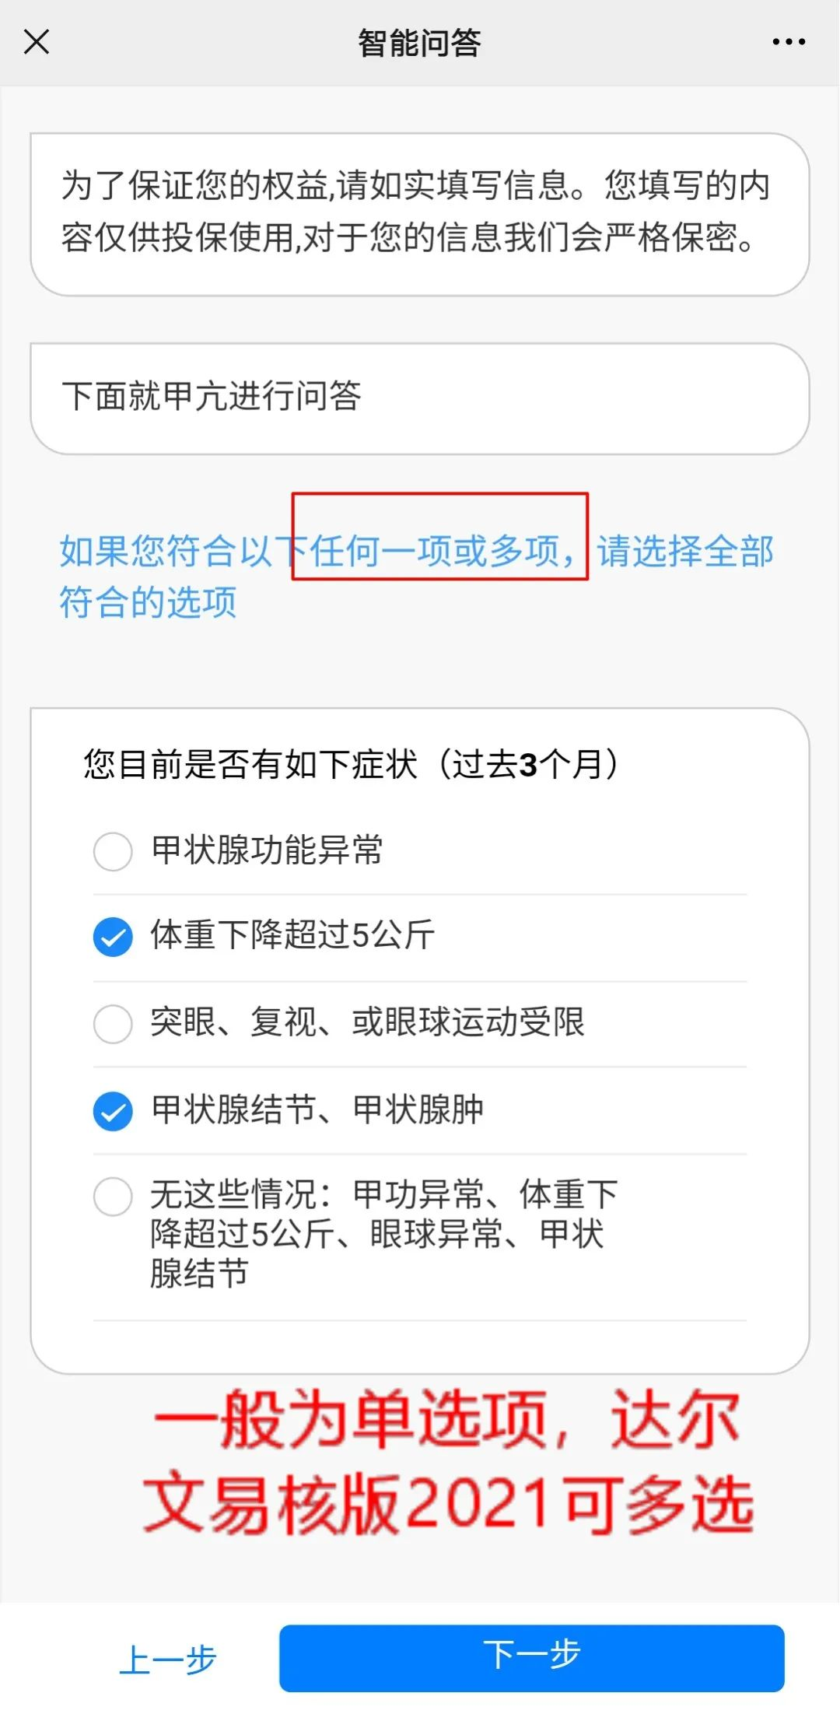840x1714 pixels.
Task: Tick the 甲状腺功能异常 checkbox circle
Action: click(113, 851)
